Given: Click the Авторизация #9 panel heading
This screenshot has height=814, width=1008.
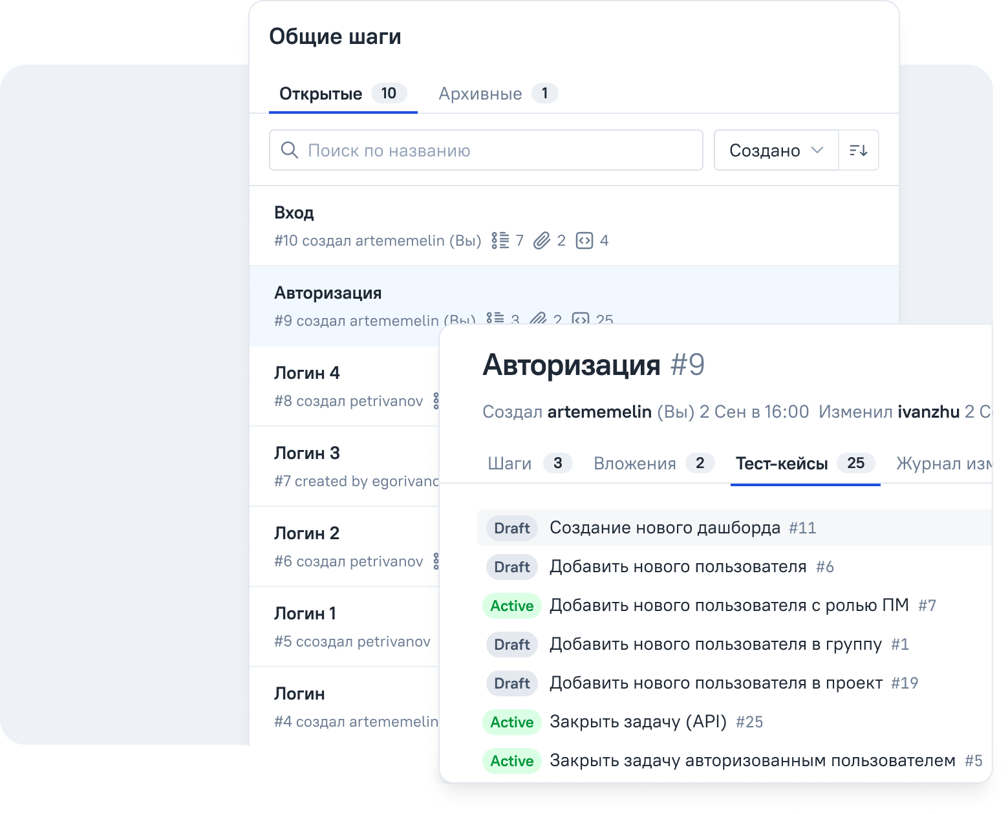Looking at the screenshot, I should (x=594, y=365).
